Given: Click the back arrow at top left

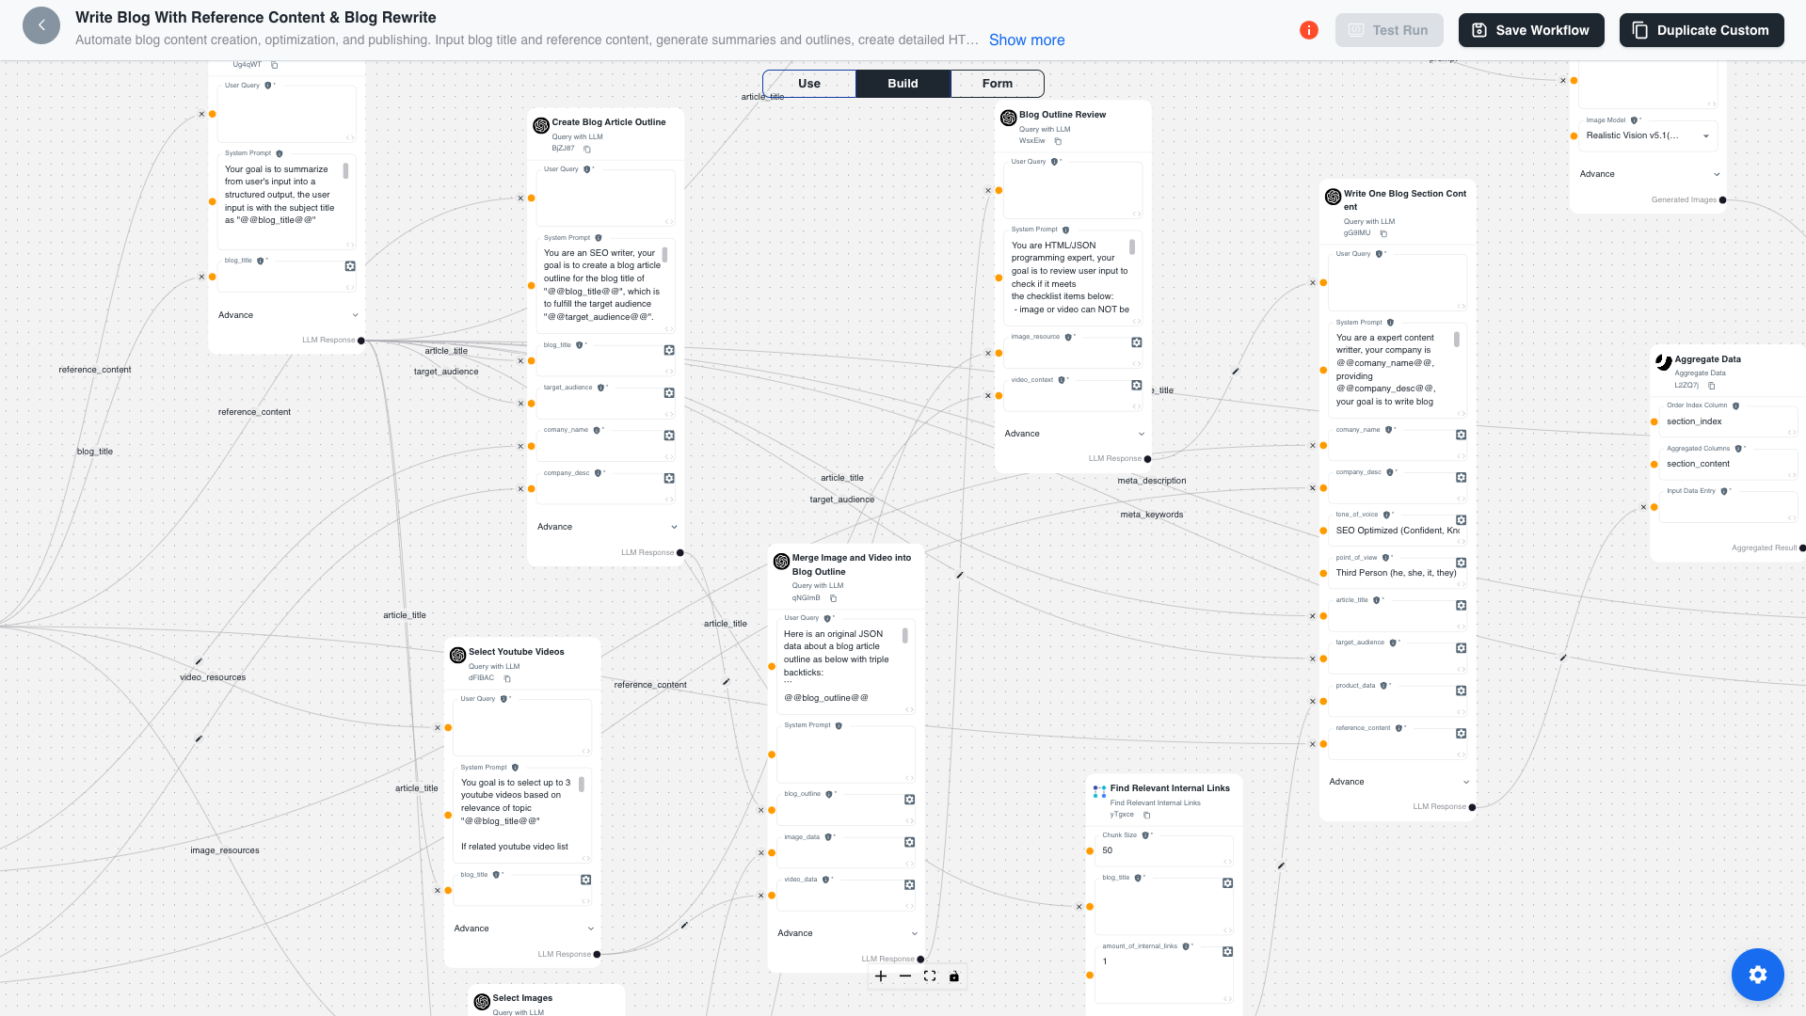Looking at the screenshot, I should [x=40, y=24].
